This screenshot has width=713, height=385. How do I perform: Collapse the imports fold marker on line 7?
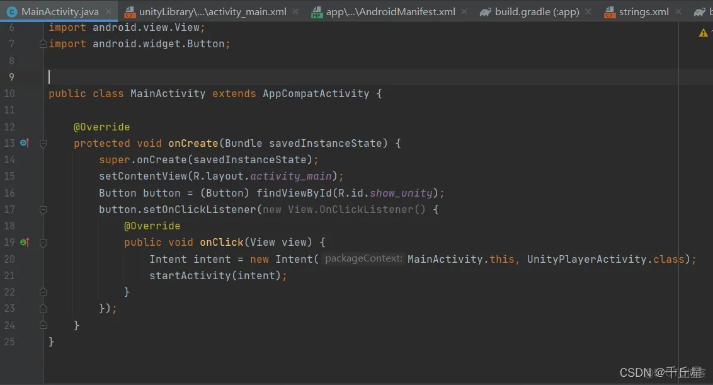[x=43, y=44]
